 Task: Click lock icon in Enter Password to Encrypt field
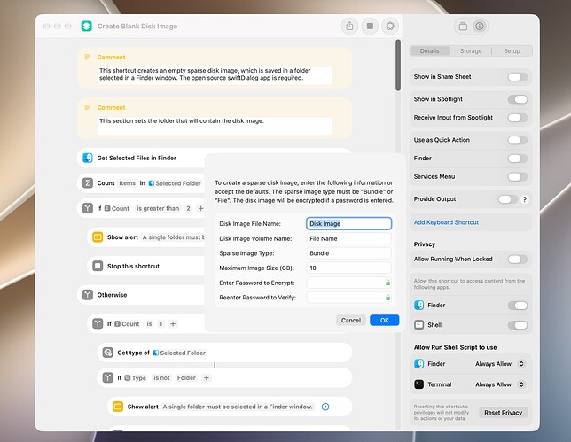[x=387, y=283]
